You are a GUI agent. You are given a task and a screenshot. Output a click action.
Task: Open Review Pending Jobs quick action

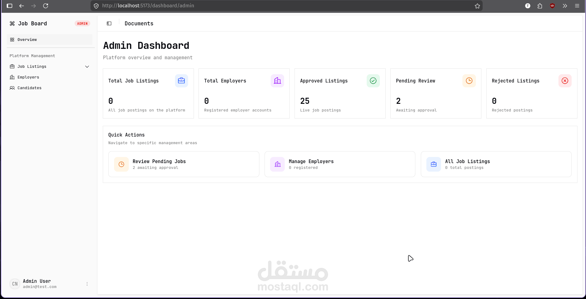tap(184, 164)
